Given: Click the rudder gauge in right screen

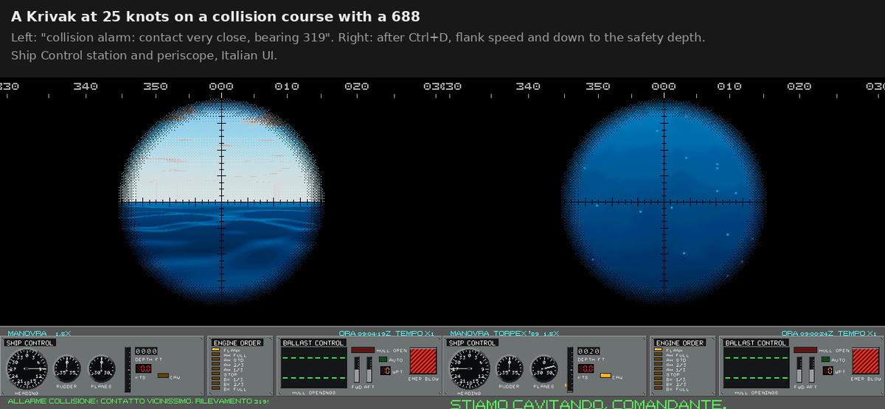Looking at the screenshot, I should (510, 368).
